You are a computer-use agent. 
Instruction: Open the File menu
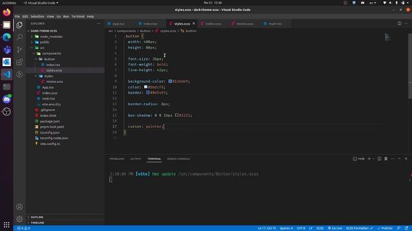17,17
